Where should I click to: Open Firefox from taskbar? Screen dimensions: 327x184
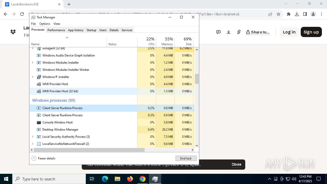click(x=130, y=179)
